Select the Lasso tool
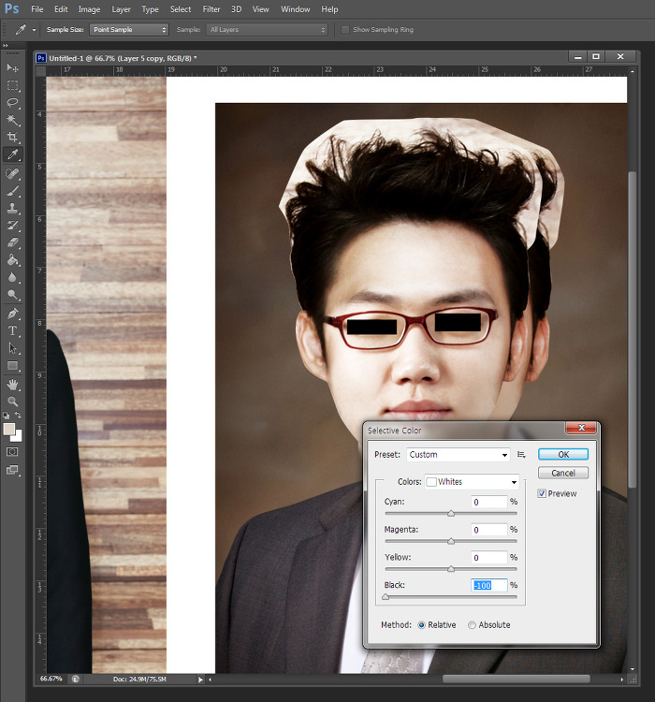Image resolution: width=655 pixels, height=702 pixels. pos(13,102)
